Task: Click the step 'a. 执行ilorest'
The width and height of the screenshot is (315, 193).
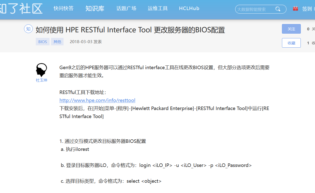Action: [75, 149]
